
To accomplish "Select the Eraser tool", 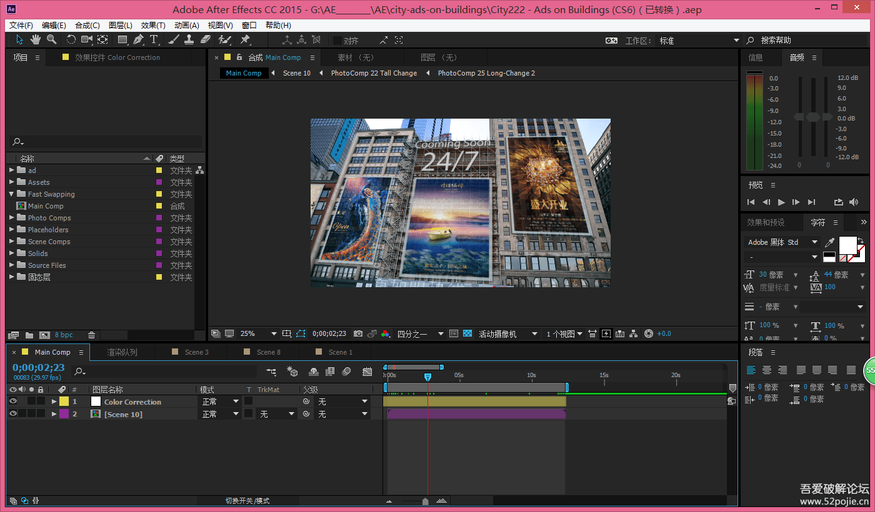I will pyautogui.click(x=206, y=39).
